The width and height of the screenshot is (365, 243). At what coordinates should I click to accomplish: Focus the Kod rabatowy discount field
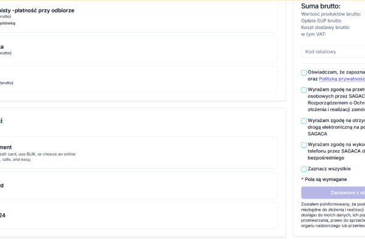click(333, 52)
